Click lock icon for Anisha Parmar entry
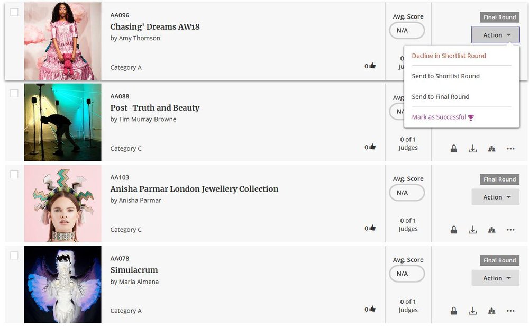The width and height of the screenshot is (529, 326). click(454, 230)
